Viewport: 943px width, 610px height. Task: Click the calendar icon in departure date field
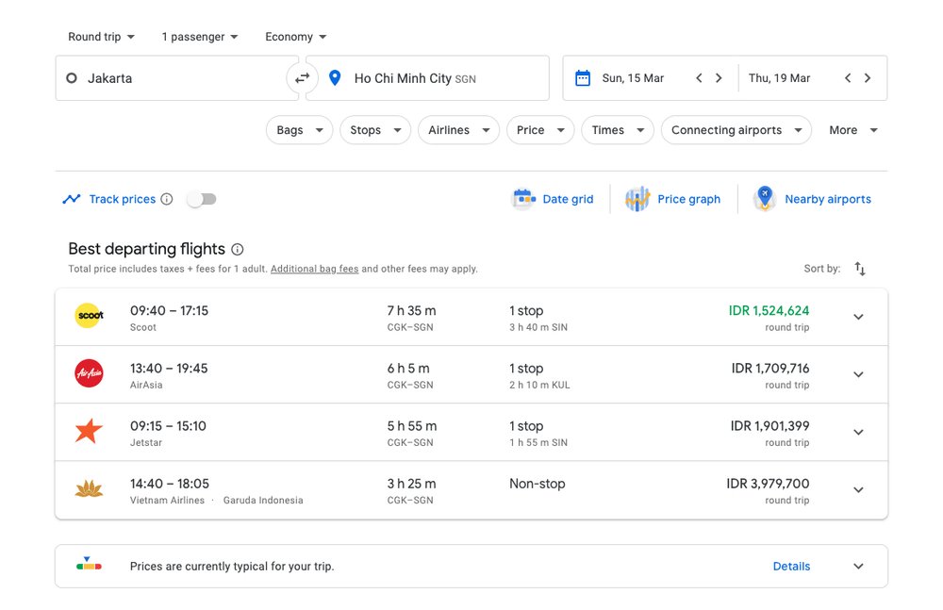pyautogui.click(x=583, y=78)
